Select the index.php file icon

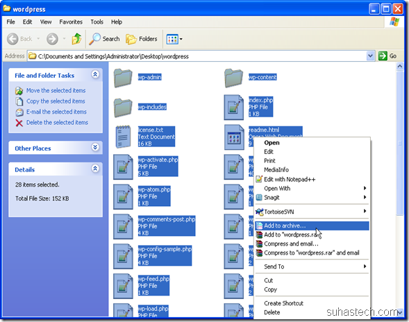(234, 108)
